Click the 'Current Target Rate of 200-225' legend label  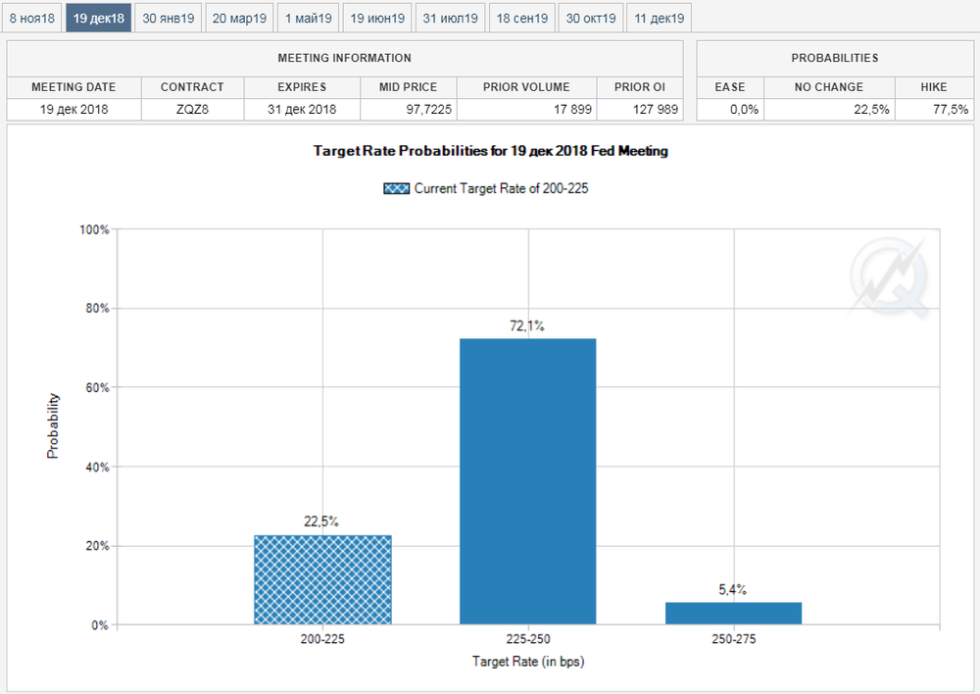(x=500, y=188)
